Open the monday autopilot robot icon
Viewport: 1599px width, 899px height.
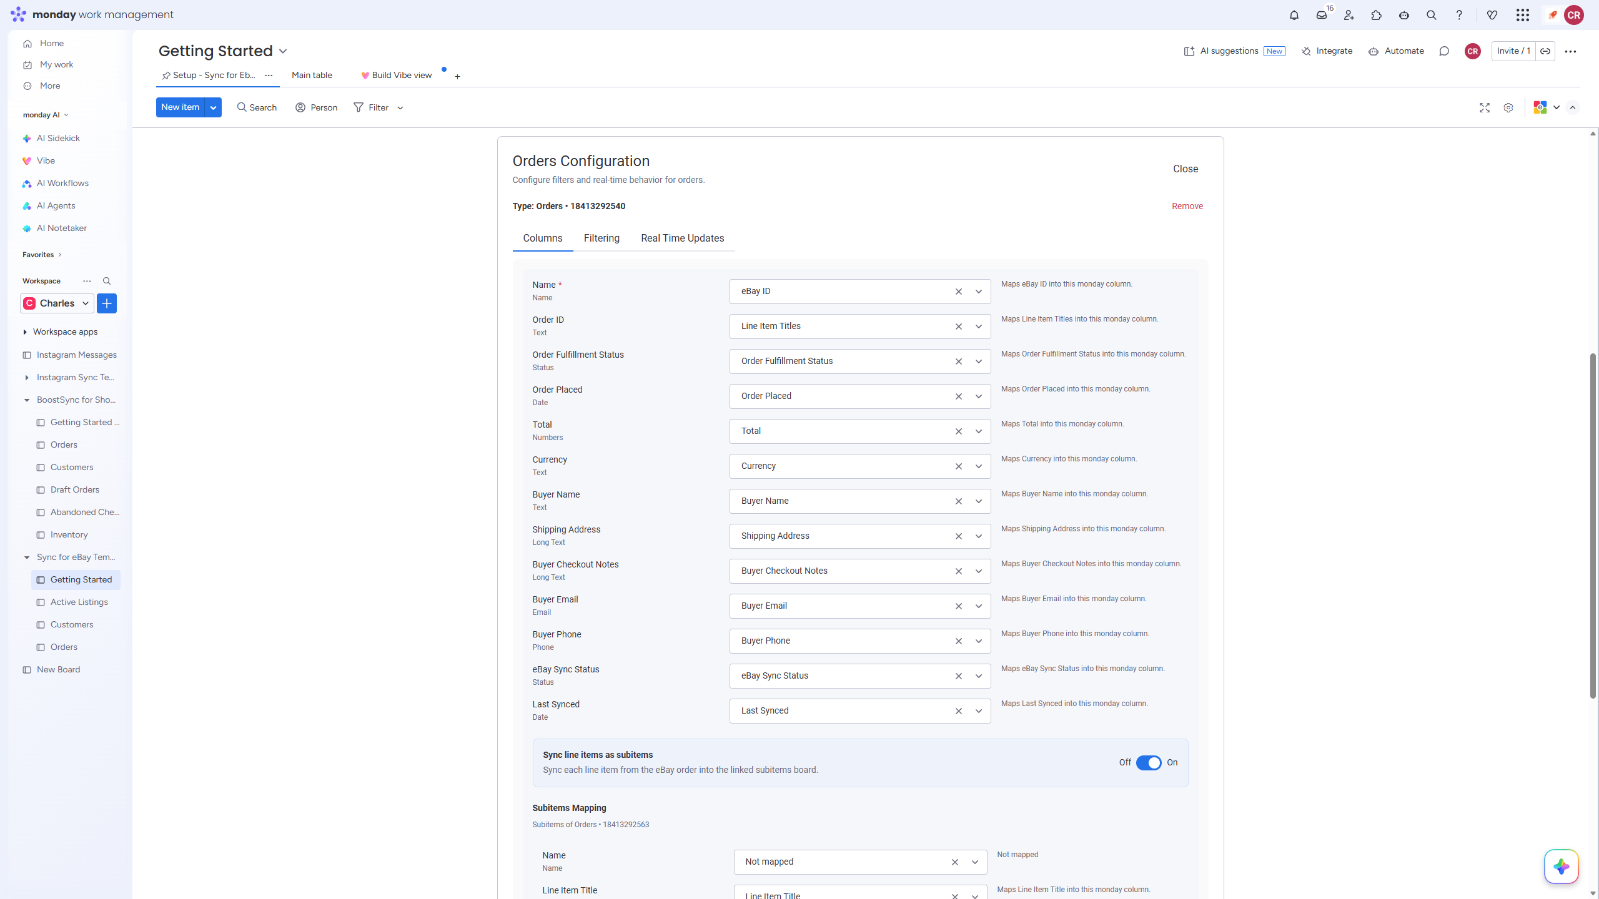(1404, 15)
